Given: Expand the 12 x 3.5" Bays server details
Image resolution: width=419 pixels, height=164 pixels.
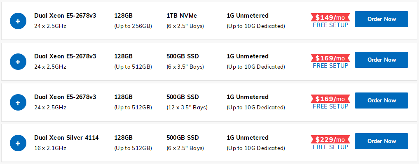Looking at the screenshot, I should click(x=18, y=102).
